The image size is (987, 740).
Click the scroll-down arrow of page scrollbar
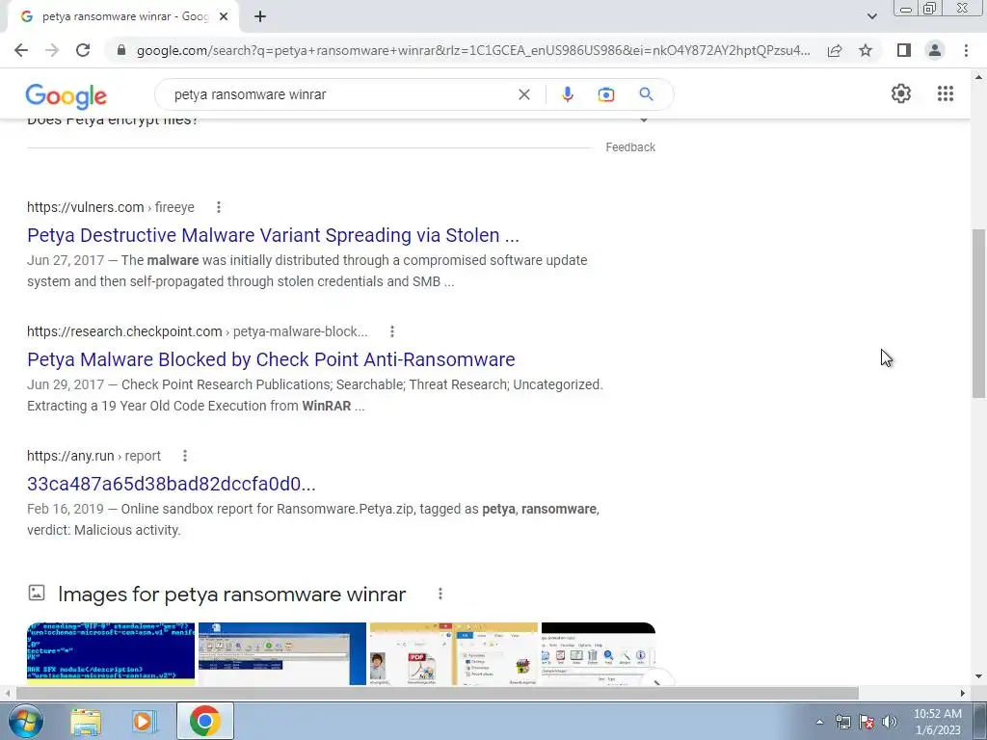978,677
